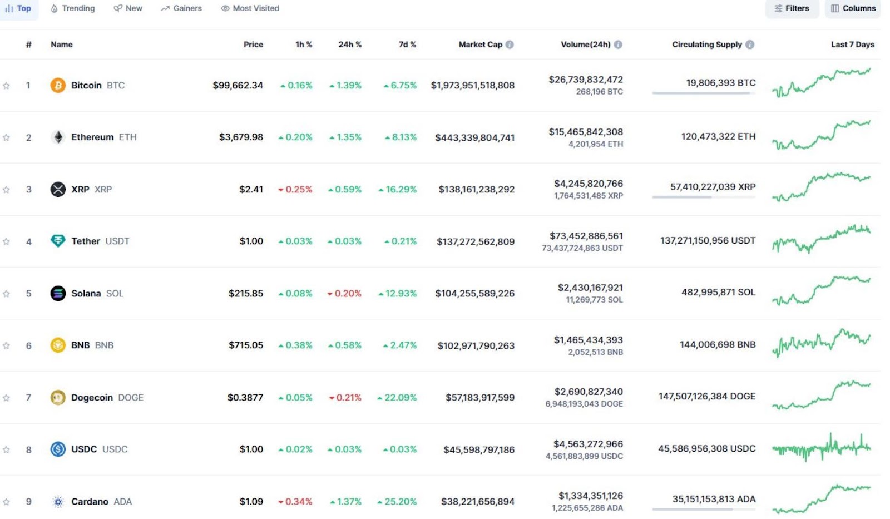Open the Filters button
The width and height of the screenshot is (890, 519).
(792, 8)
